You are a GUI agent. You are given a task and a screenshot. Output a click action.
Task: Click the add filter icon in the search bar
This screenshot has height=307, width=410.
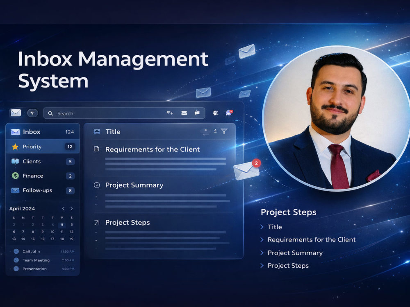tap(170, 113)
